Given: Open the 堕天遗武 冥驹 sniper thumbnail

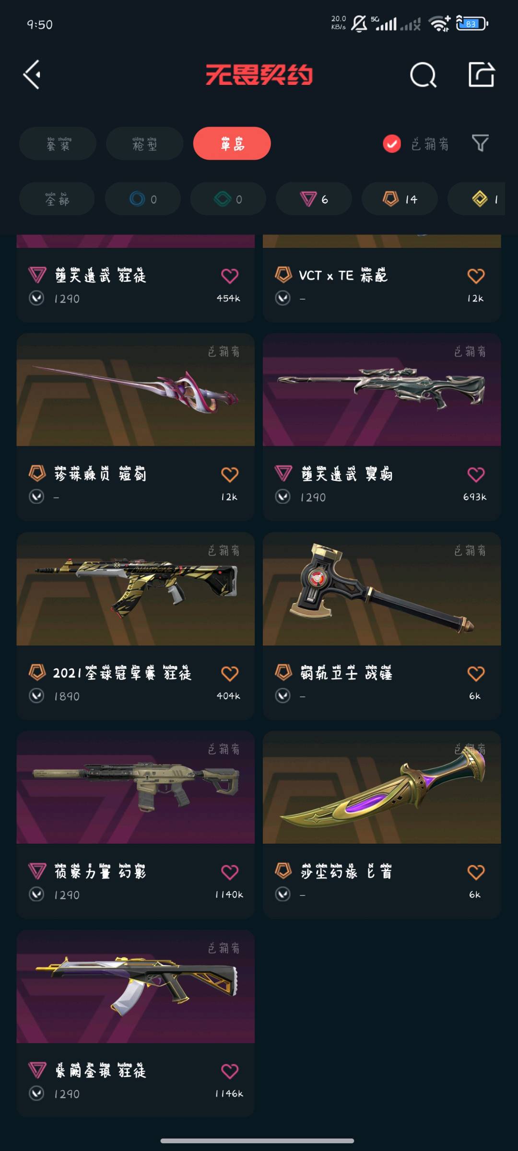Looking at the screenshot, I should [382, 390].
